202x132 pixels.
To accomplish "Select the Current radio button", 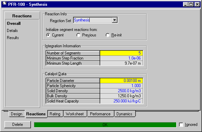I will 48,35.
